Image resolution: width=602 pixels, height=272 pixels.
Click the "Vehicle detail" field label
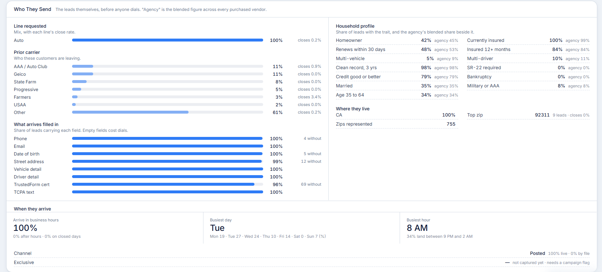(28, 169)
